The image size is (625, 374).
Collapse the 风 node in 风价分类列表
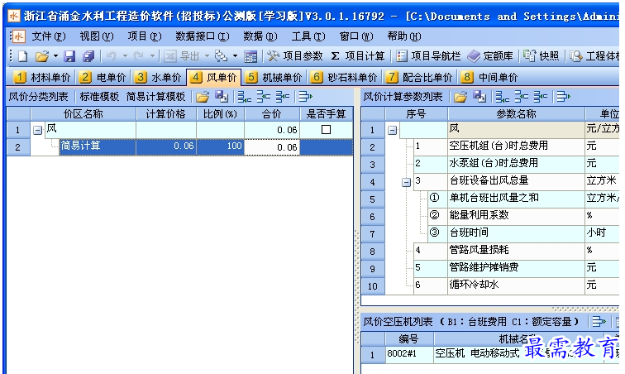37,130
